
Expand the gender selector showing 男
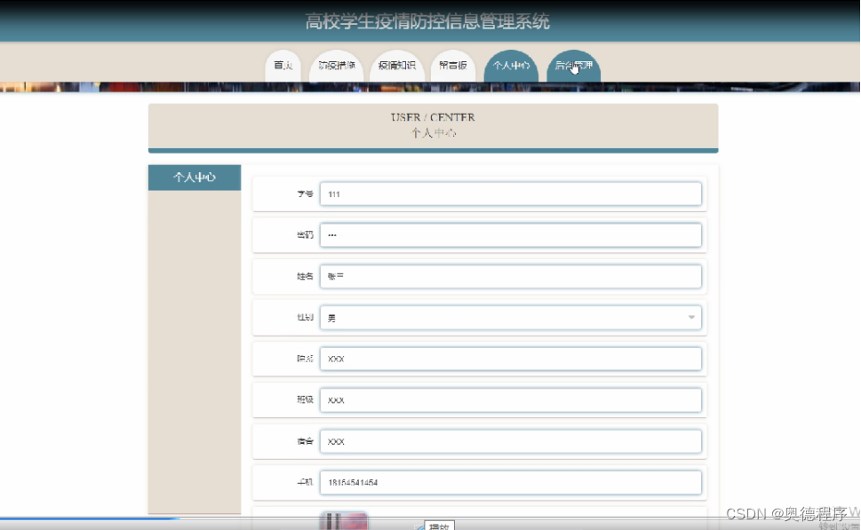511,317
